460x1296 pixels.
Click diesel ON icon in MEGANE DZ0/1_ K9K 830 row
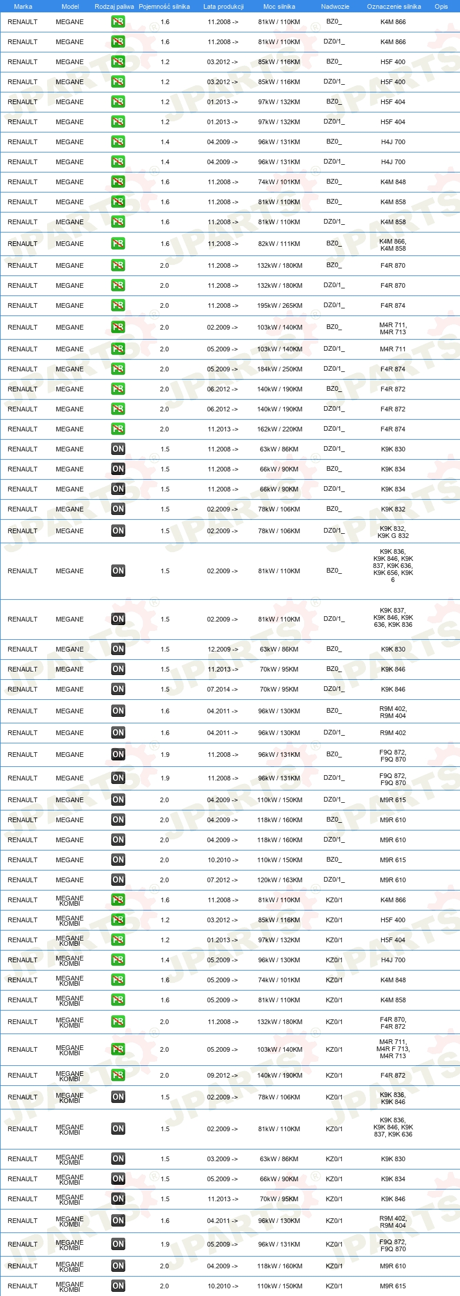(118, 449)
